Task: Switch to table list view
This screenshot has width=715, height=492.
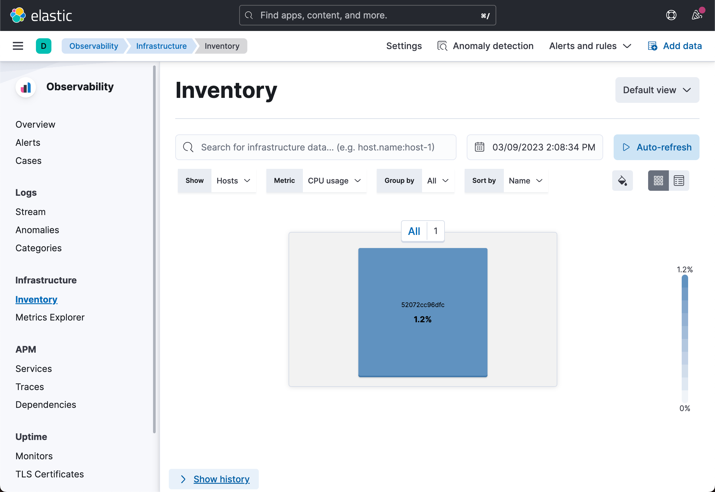Action: tap(678, 181)
